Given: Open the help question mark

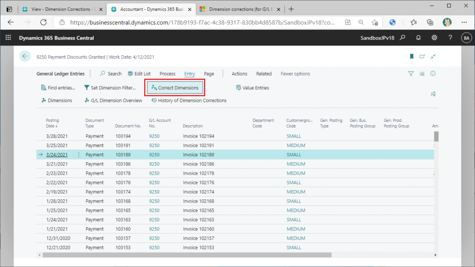Looking at the screenshot, I should coord(450,38).
